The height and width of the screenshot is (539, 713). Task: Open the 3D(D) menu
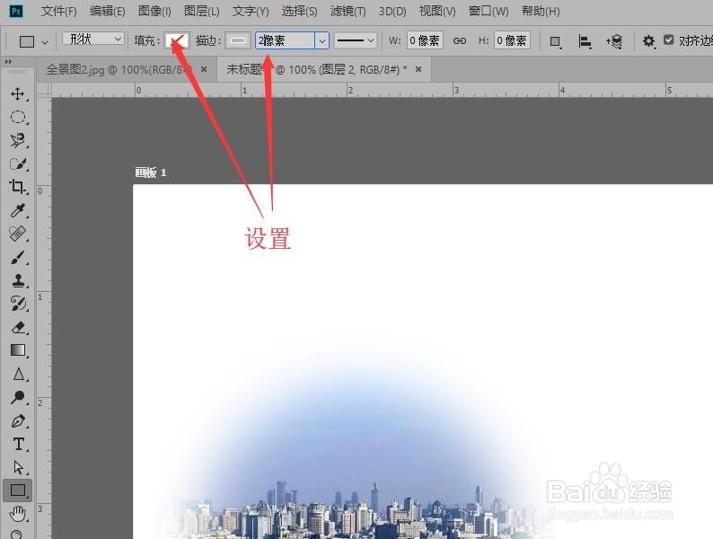[392, 11]
